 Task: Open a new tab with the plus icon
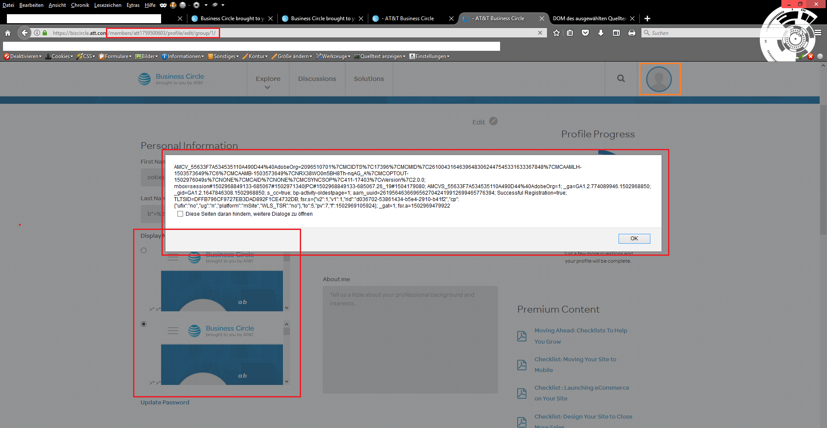647,19
